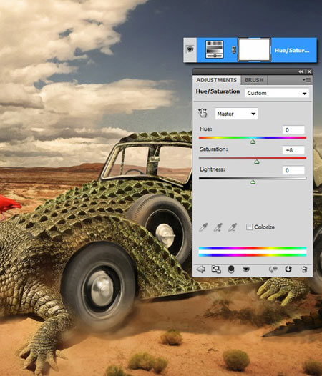Viewport: 322px width, 376px height.
Task: Return to adjustment list with back arrow
Action: pyautogui.click(x=201, y=269)
